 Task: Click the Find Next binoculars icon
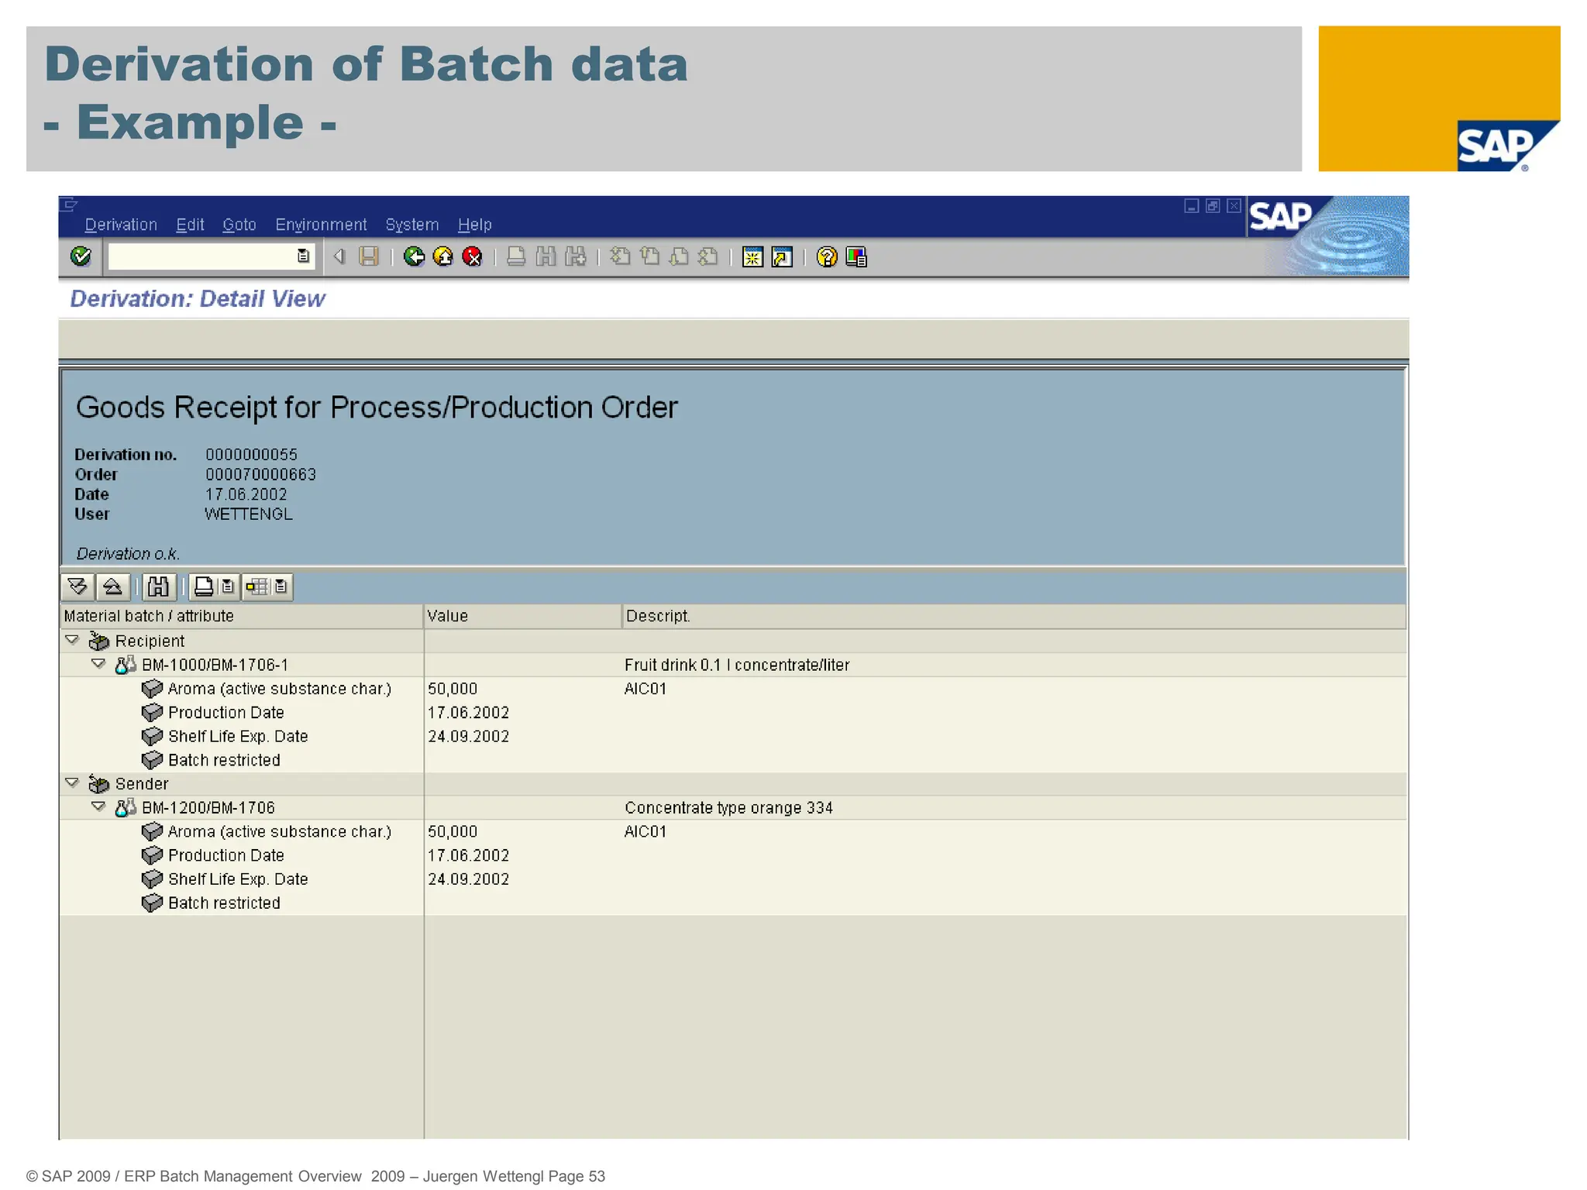(x=576, y=256)
